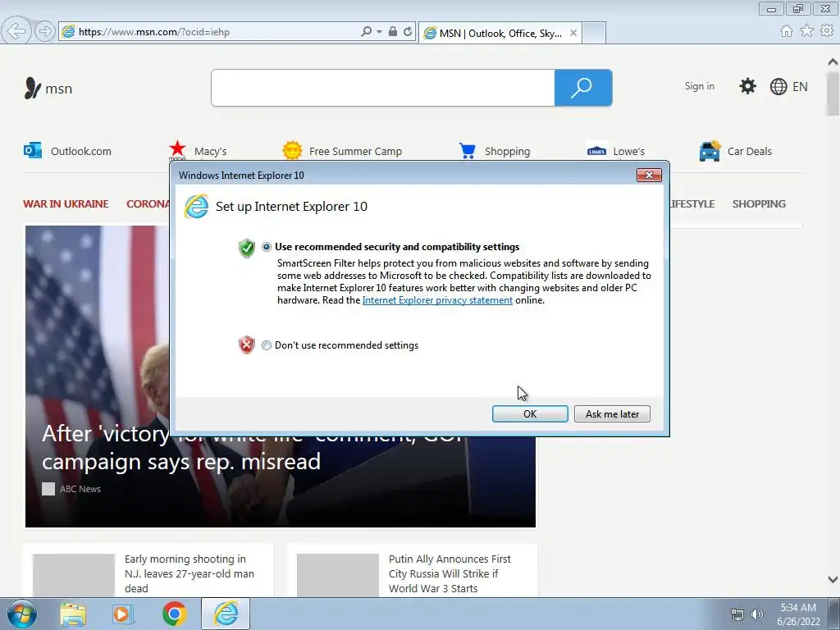
Task: Click the green shield icon
Action: point(246,248)
